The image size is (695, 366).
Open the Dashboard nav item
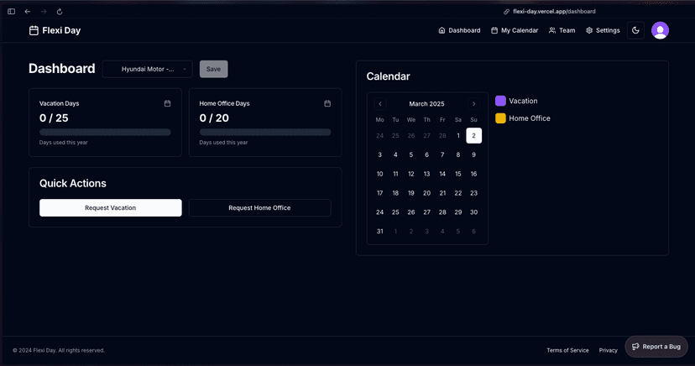point(459,30)
